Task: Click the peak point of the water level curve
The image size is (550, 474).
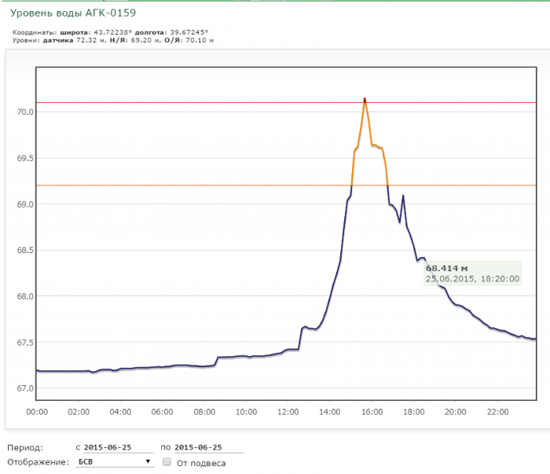Action: click(365, 98)
